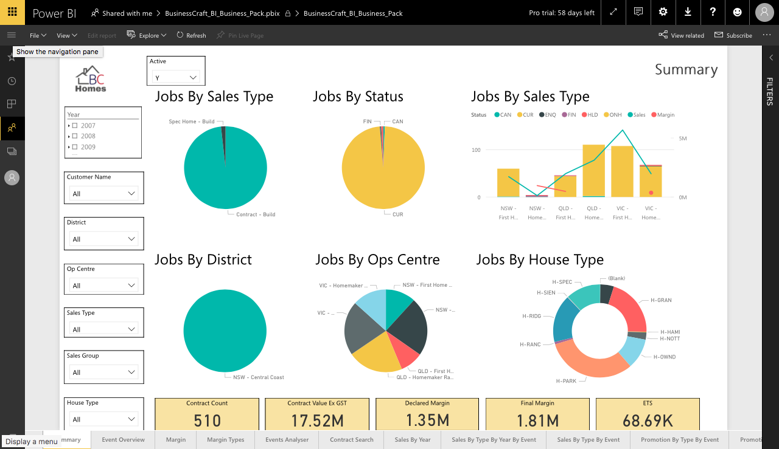
Task: Select Contract Value Ex GST card
Action: [317, 414]
